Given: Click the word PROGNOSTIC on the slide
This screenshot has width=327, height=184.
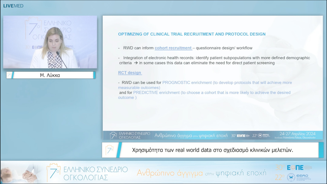Looking at the screenshot, I should (176, 83).
